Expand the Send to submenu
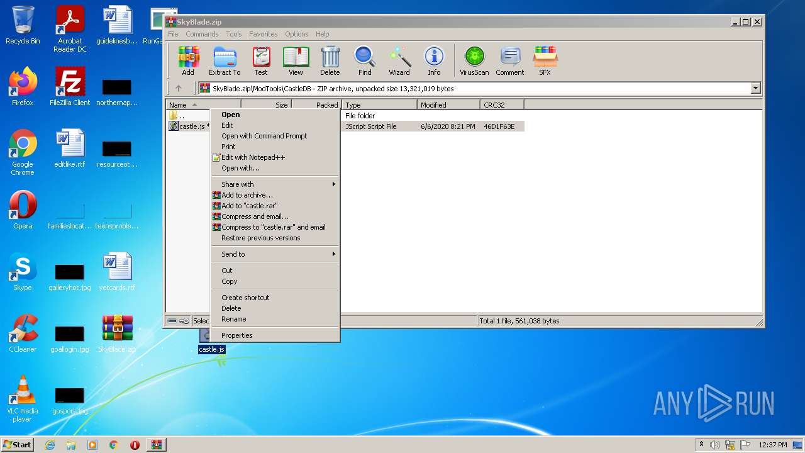The height and width of the screenshot is (453, 805). [276, 254]
